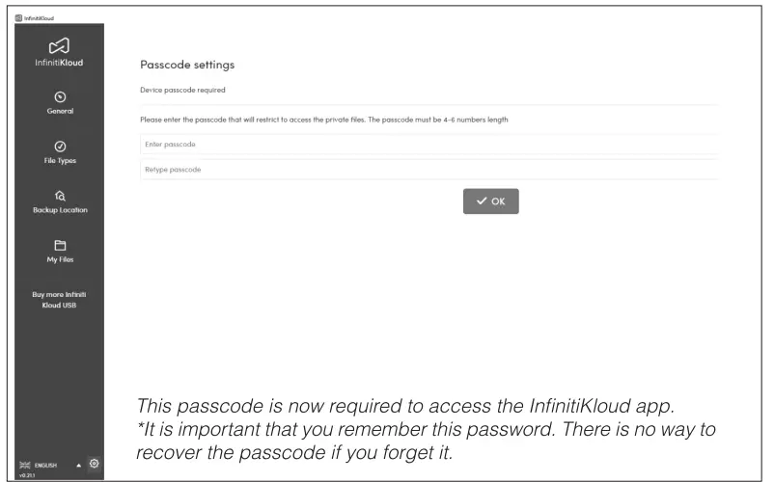This screenshot has width=774, height=482.
Task: Open settings with the gear icon
Action: coord(95,463)
